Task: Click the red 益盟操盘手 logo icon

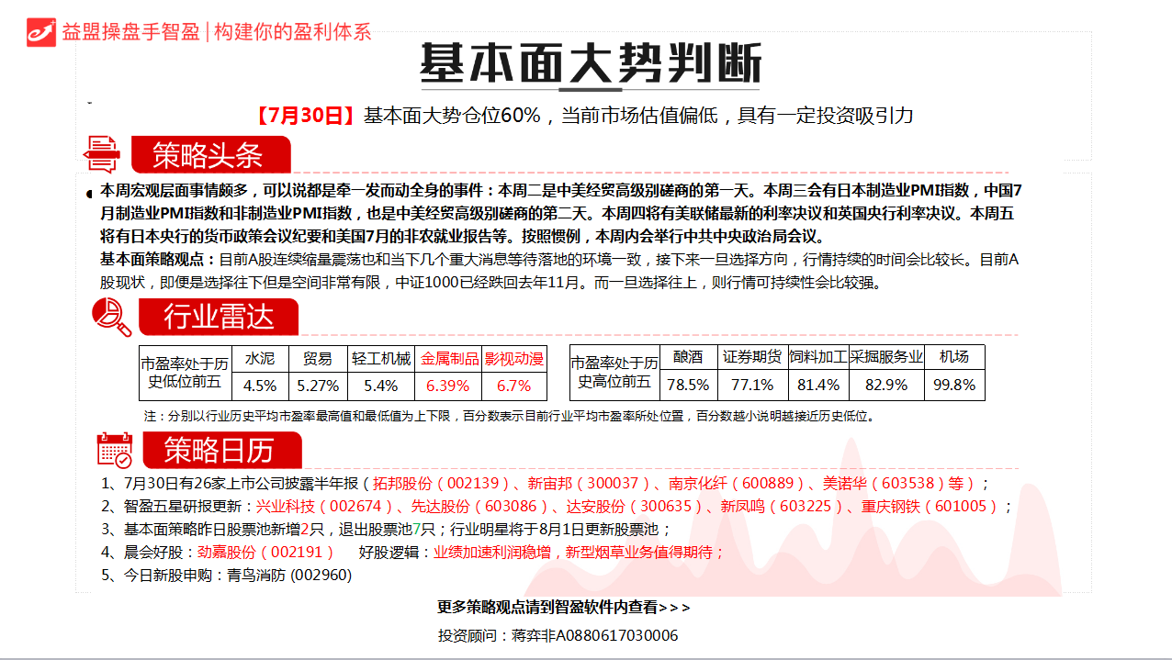Action: click(x=41, y=31)
